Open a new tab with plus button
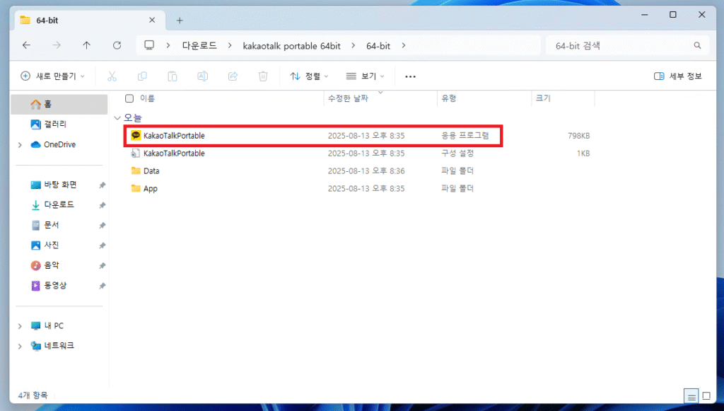 click(x=180, y=21)
